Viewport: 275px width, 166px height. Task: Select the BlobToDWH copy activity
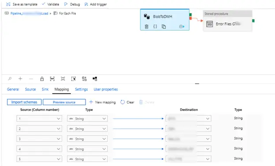[165, 20]
